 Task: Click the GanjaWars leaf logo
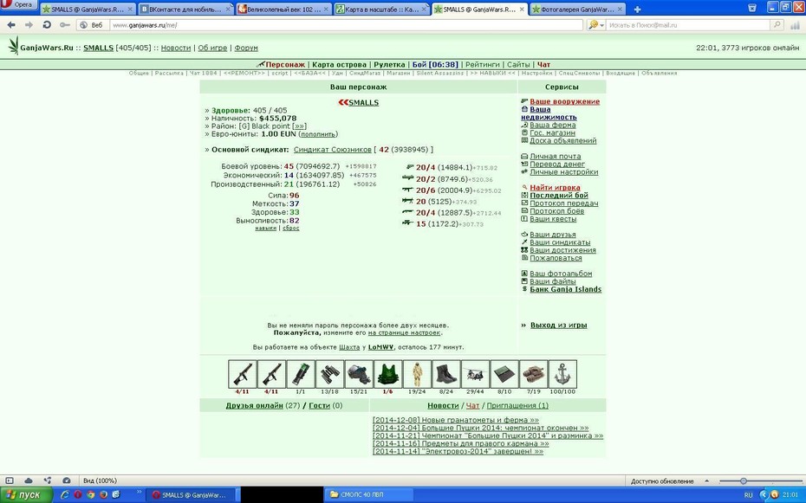[x=13, y=46]
